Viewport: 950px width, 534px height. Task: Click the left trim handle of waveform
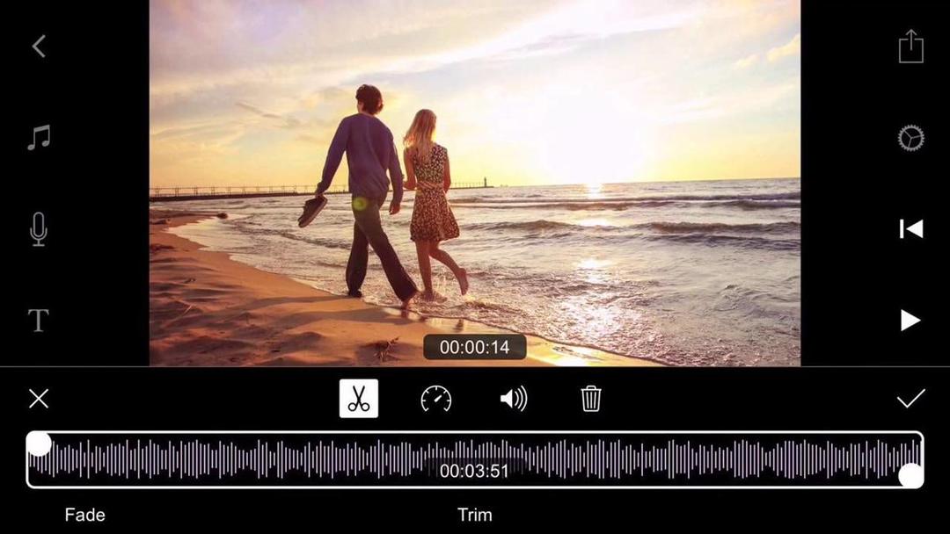click(40, 444)
